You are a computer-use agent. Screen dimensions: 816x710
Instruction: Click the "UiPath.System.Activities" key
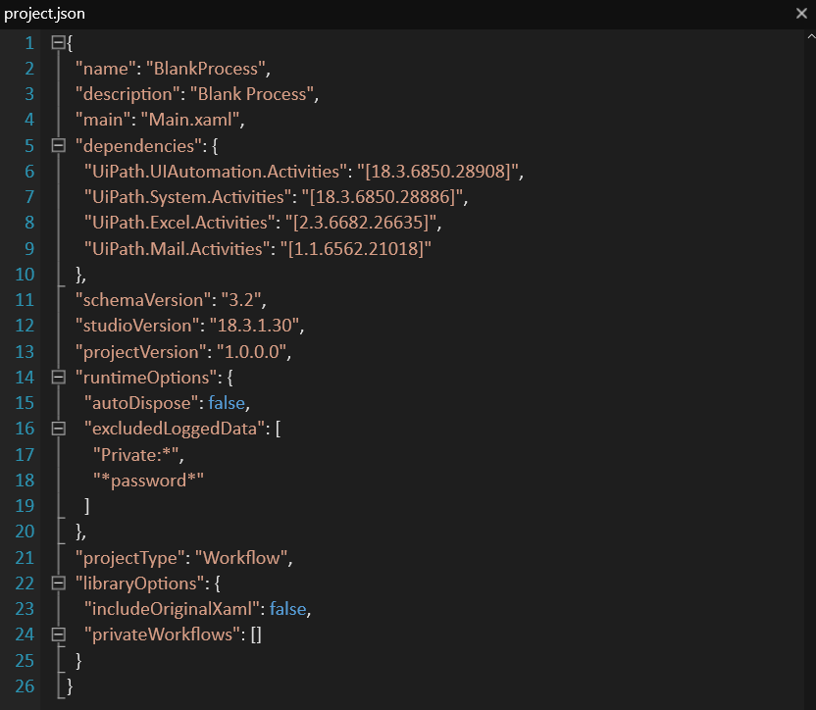pyautogui.click(x=188, y=197)
